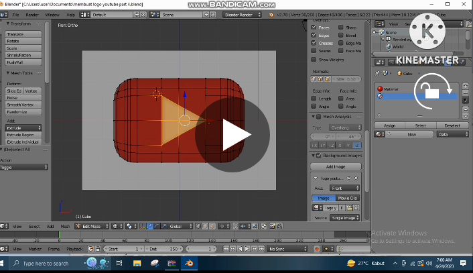Move material slot up arrow
This screenshot has width=473, height=273.
tap(466, 109)
